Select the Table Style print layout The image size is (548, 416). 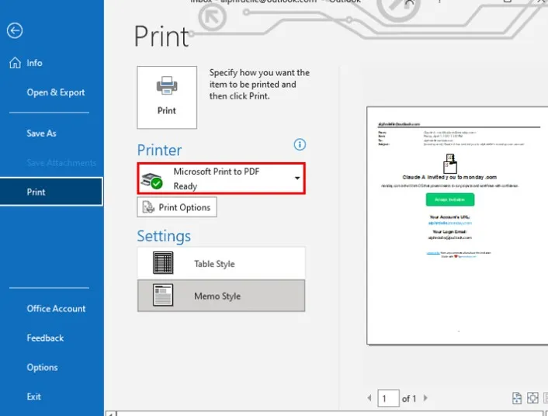pos(221,264)
